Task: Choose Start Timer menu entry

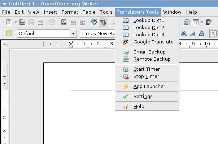Action: point(146,69)
